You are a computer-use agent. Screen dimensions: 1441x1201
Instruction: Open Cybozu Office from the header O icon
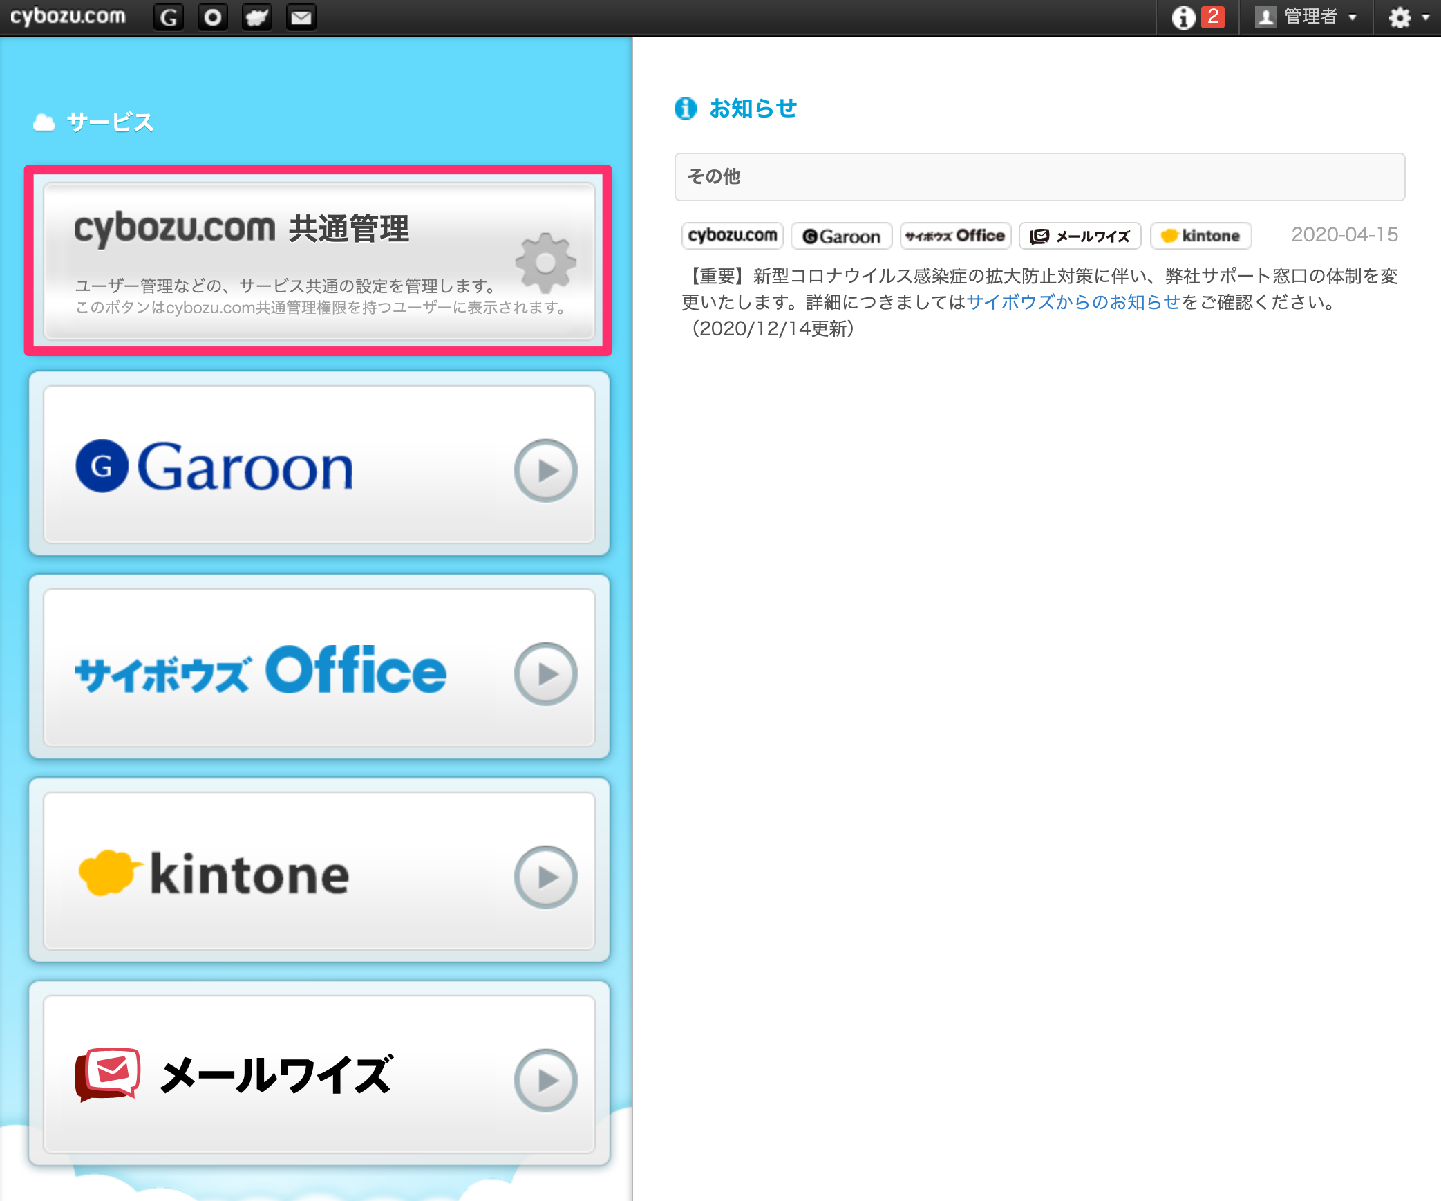click(x=212, y=17)
